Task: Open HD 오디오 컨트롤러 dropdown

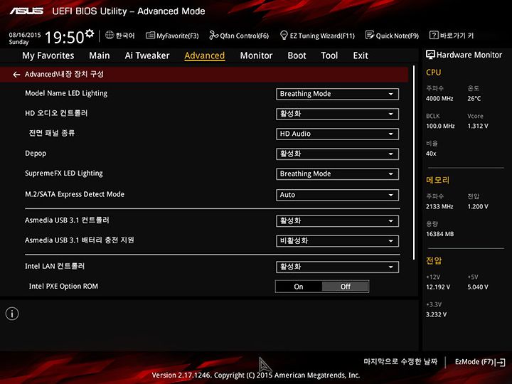Action: (337, 114)
